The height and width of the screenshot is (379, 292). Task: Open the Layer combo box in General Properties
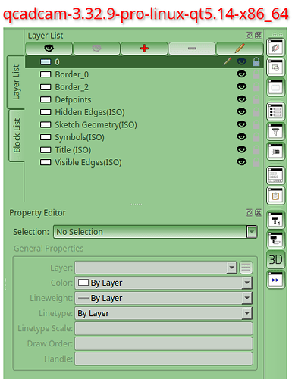155,268
